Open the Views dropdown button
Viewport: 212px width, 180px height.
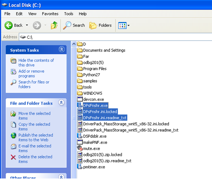pyautogui.click(x=123, y=25)
